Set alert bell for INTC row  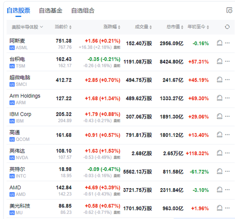220,172
